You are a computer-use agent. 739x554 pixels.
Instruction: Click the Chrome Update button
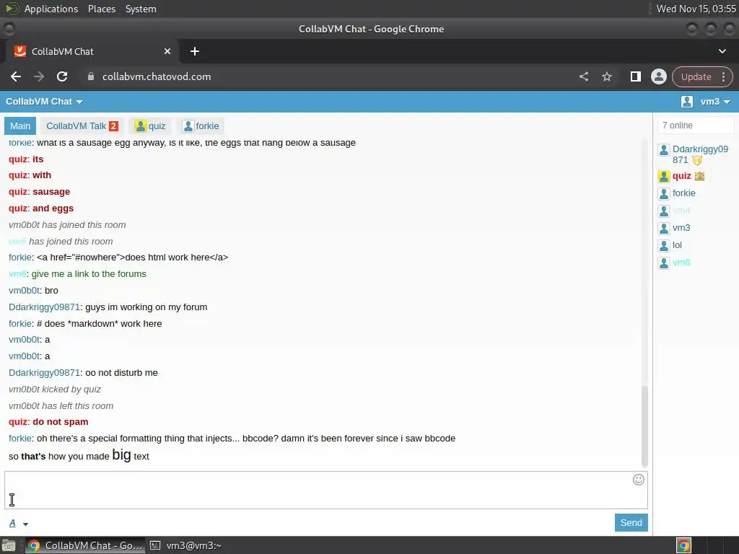coord(696,76)
